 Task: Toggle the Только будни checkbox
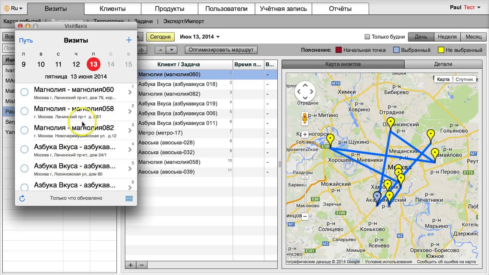tap(368, 37)
